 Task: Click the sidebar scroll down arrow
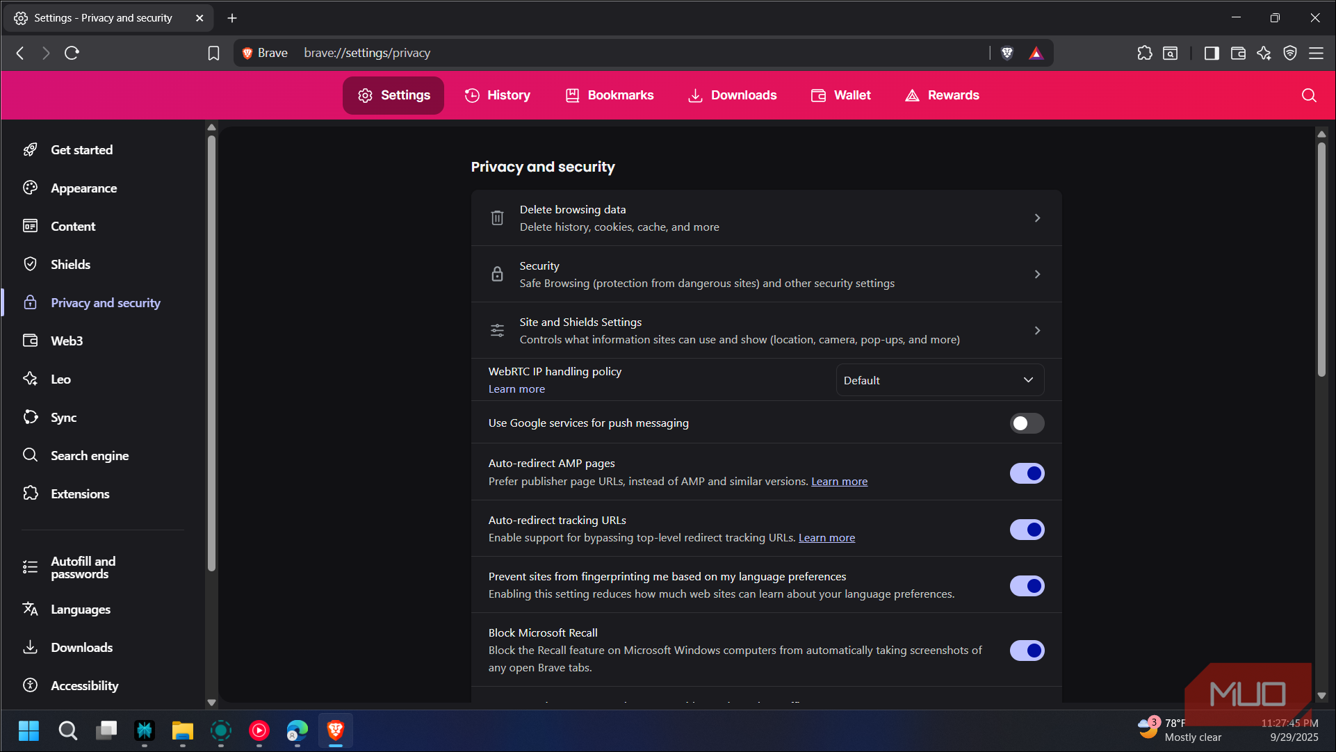point(211,703)
